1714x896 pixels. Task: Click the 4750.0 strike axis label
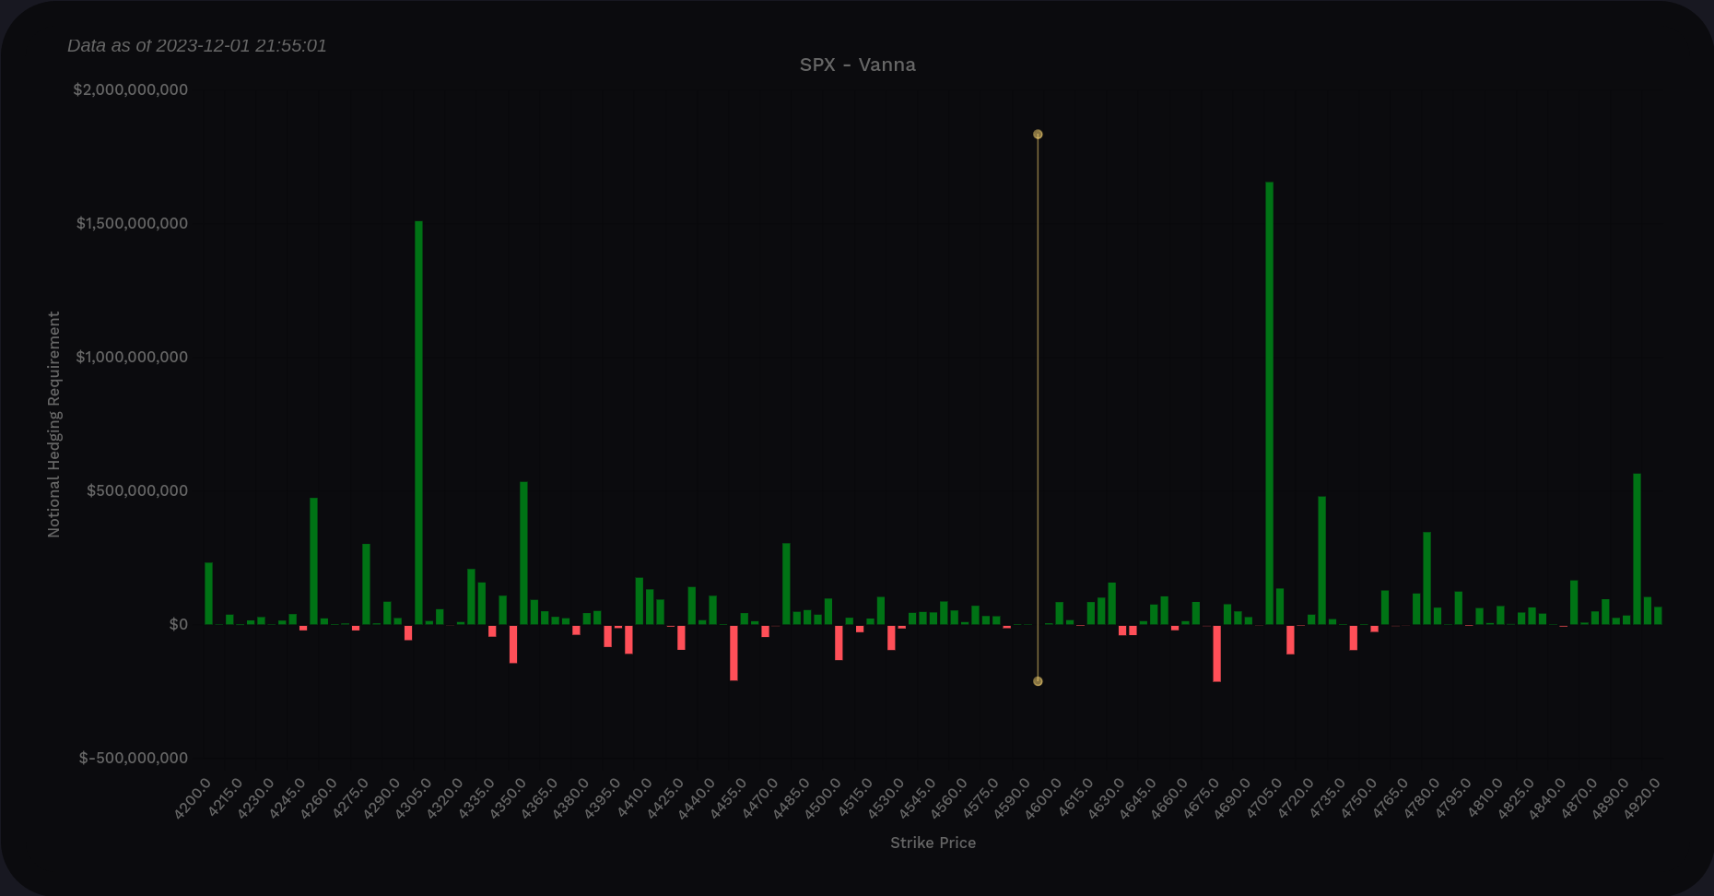[1358, 798]
